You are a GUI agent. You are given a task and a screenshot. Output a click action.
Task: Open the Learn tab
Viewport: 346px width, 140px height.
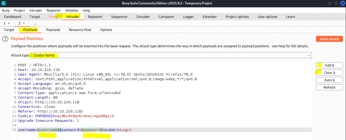[290, 17]
